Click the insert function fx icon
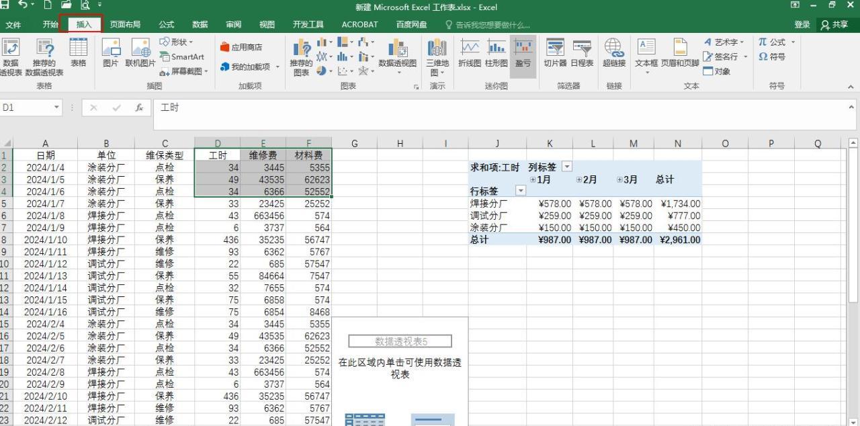Viewport: 860px width, 426px height. (x=139, y=108)
